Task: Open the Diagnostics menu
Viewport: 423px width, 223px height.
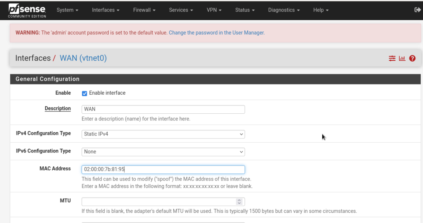Action: pos(284,10)
